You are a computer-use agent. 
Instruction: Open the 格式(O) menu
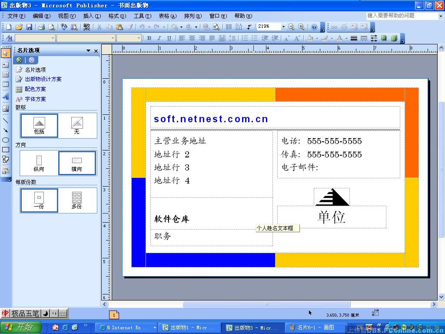tap(117, 16)
